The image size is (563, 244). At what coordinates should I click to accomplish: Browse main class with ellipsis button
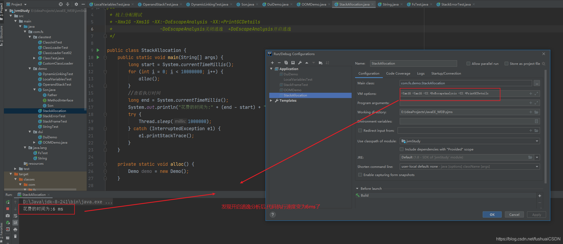537,83
